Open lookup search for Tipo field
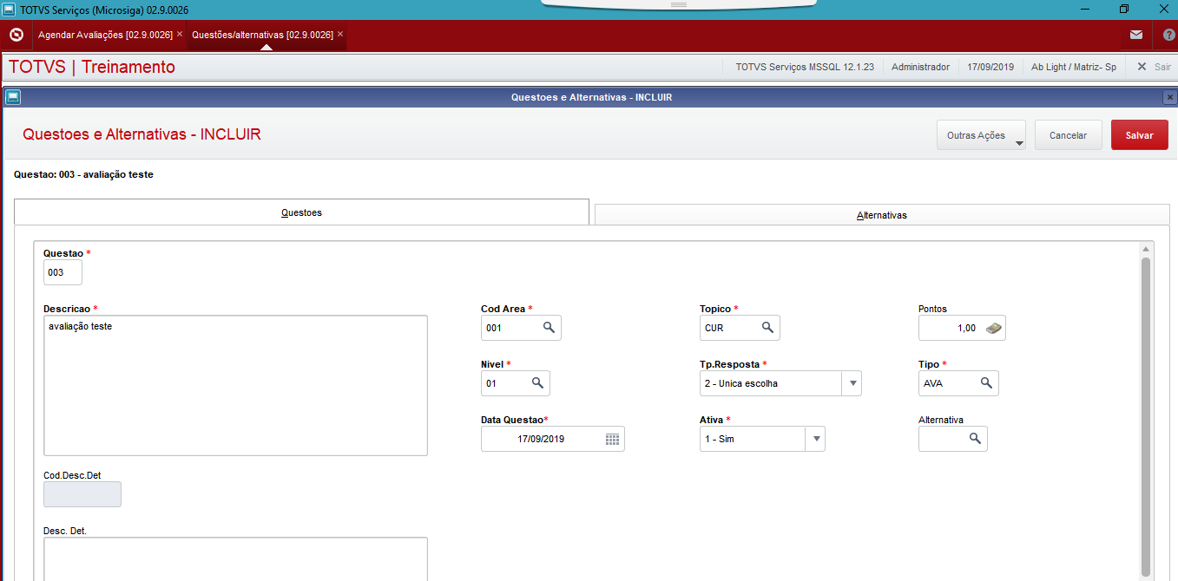1178x581 pixels. pyautogui.click(x=986, y=383)
